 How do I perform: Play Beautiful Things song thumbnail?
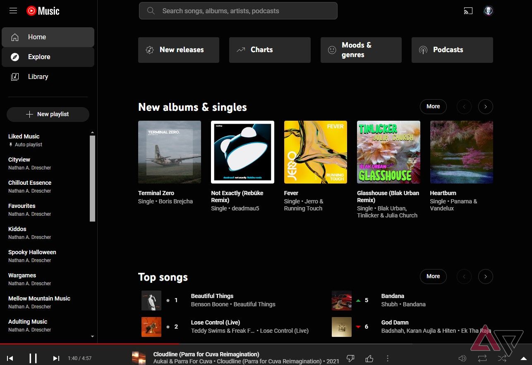click(151, 301)
